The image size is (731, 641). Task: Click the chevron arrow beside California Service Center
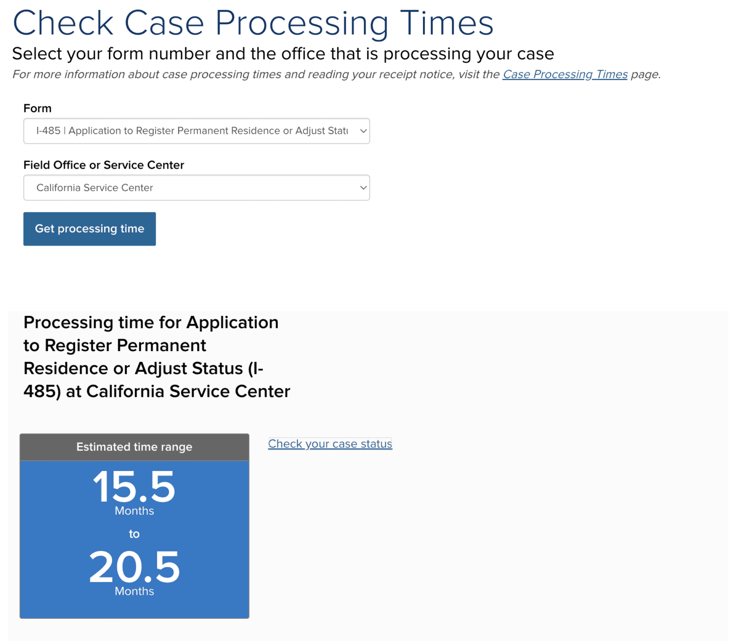[363, 188]
